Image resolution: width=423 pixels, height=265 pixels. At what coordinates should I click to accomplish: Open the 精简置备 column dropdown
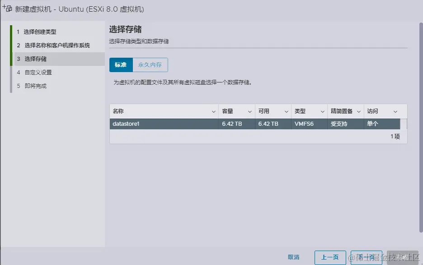pyautogui.click(x=360, y=111)
